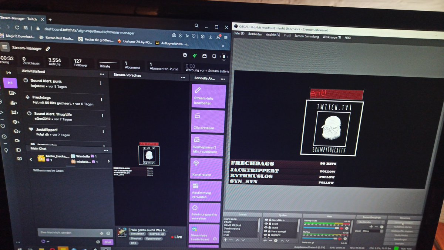Screen dimensions: 444x250
Task: Open scene transition settings gear in OBS
Action: 382,227
